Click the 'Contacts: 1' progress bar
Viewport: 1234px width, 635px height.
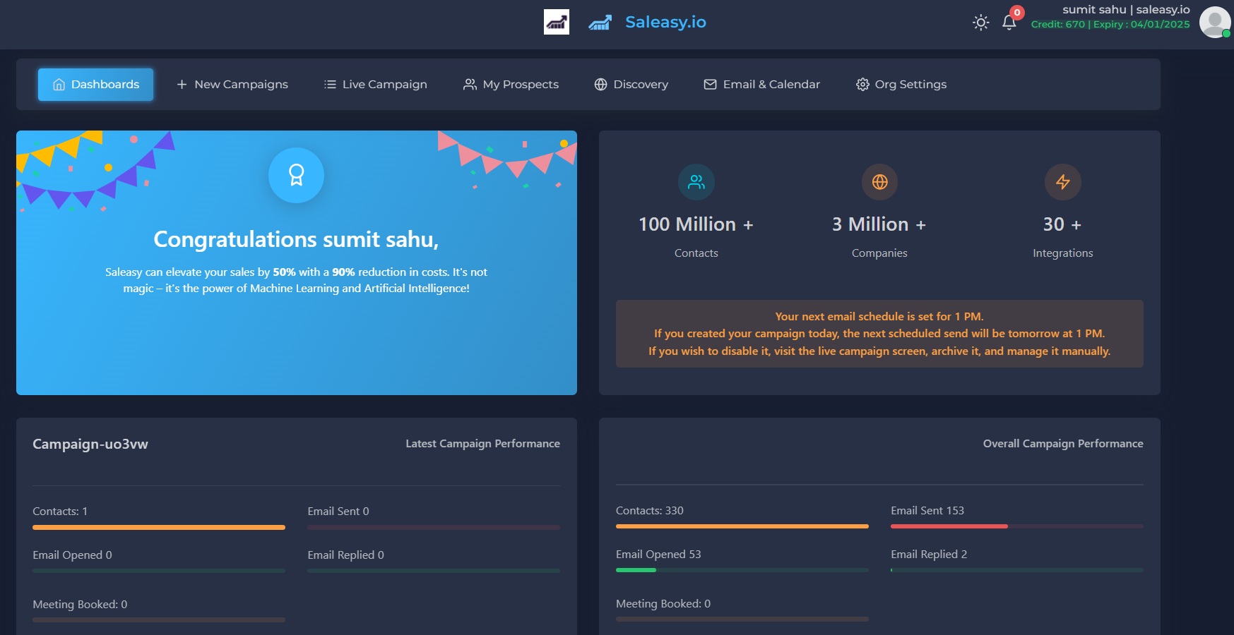tap(159, 527)
